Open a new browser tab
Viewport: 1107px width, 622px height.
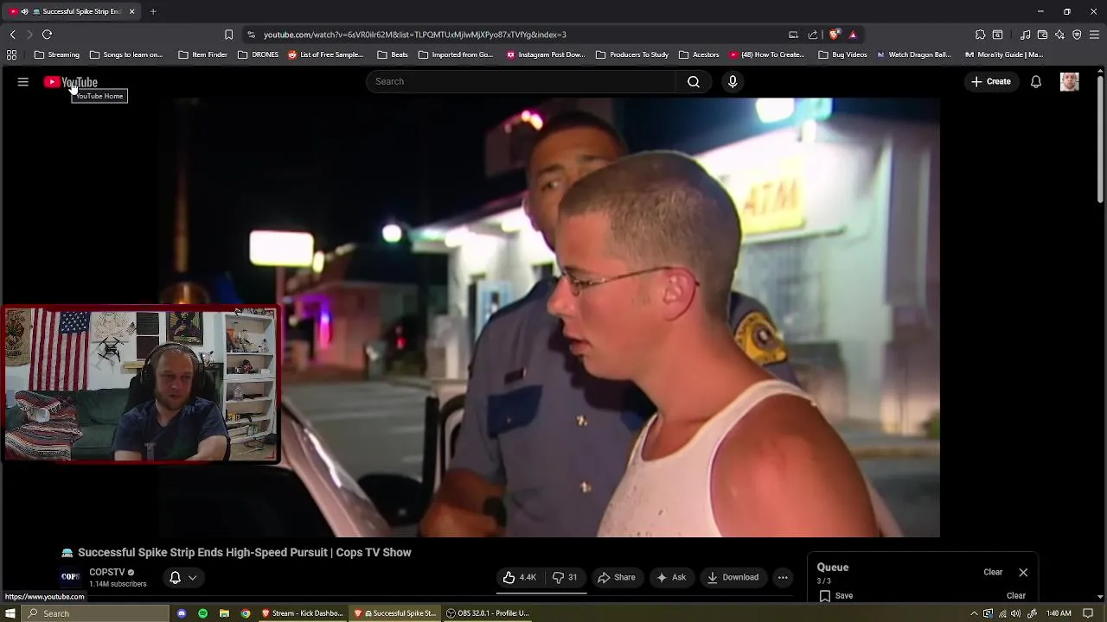[153, 11]
